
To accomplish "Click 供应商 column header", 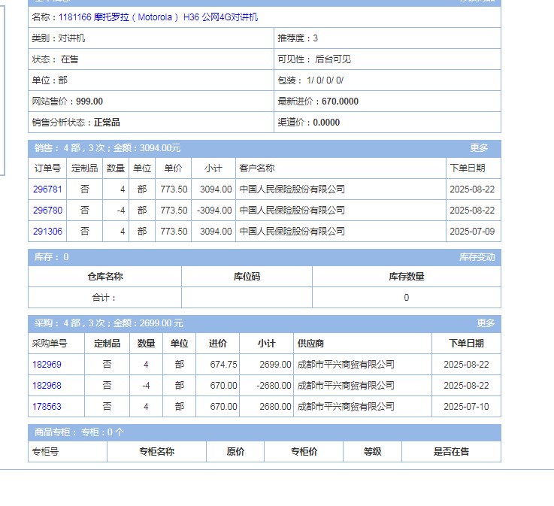I will 362,344.
